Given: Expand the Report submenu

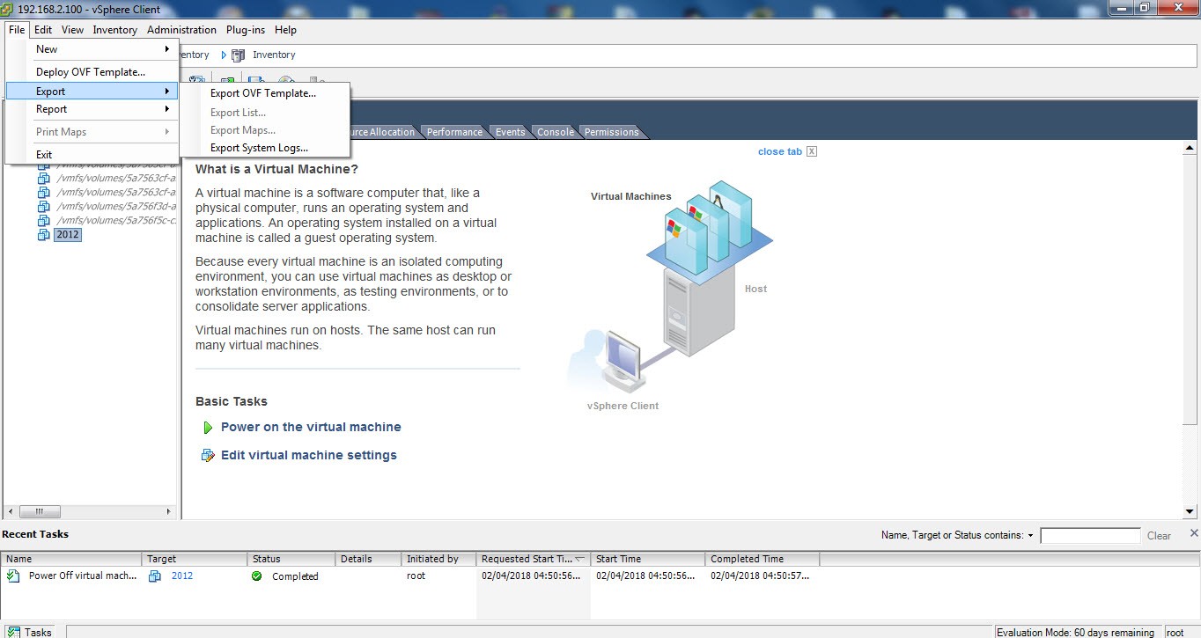Looking at the screenshot, I should tap(92, 109).
